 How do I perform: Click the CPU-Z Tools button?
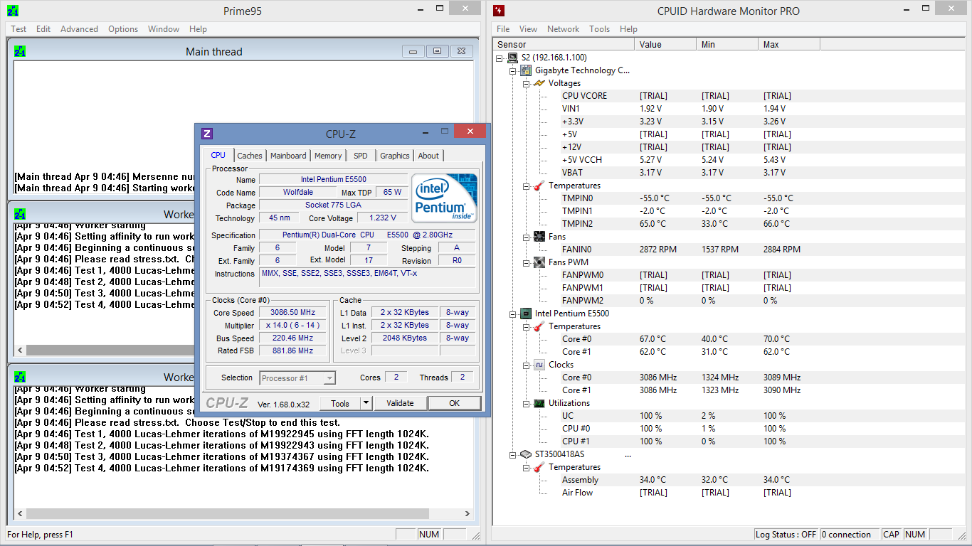coord(340,403)
